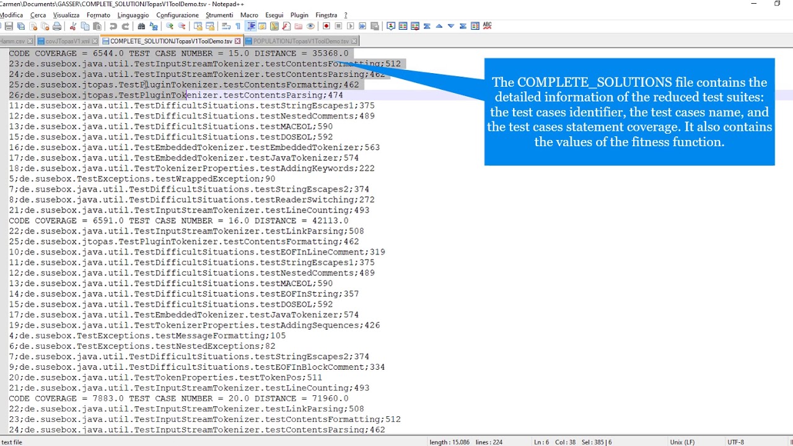The width and height of the screenshot is (793, 446).
Task: Open the Formato menu
Action: click(99, 15)
